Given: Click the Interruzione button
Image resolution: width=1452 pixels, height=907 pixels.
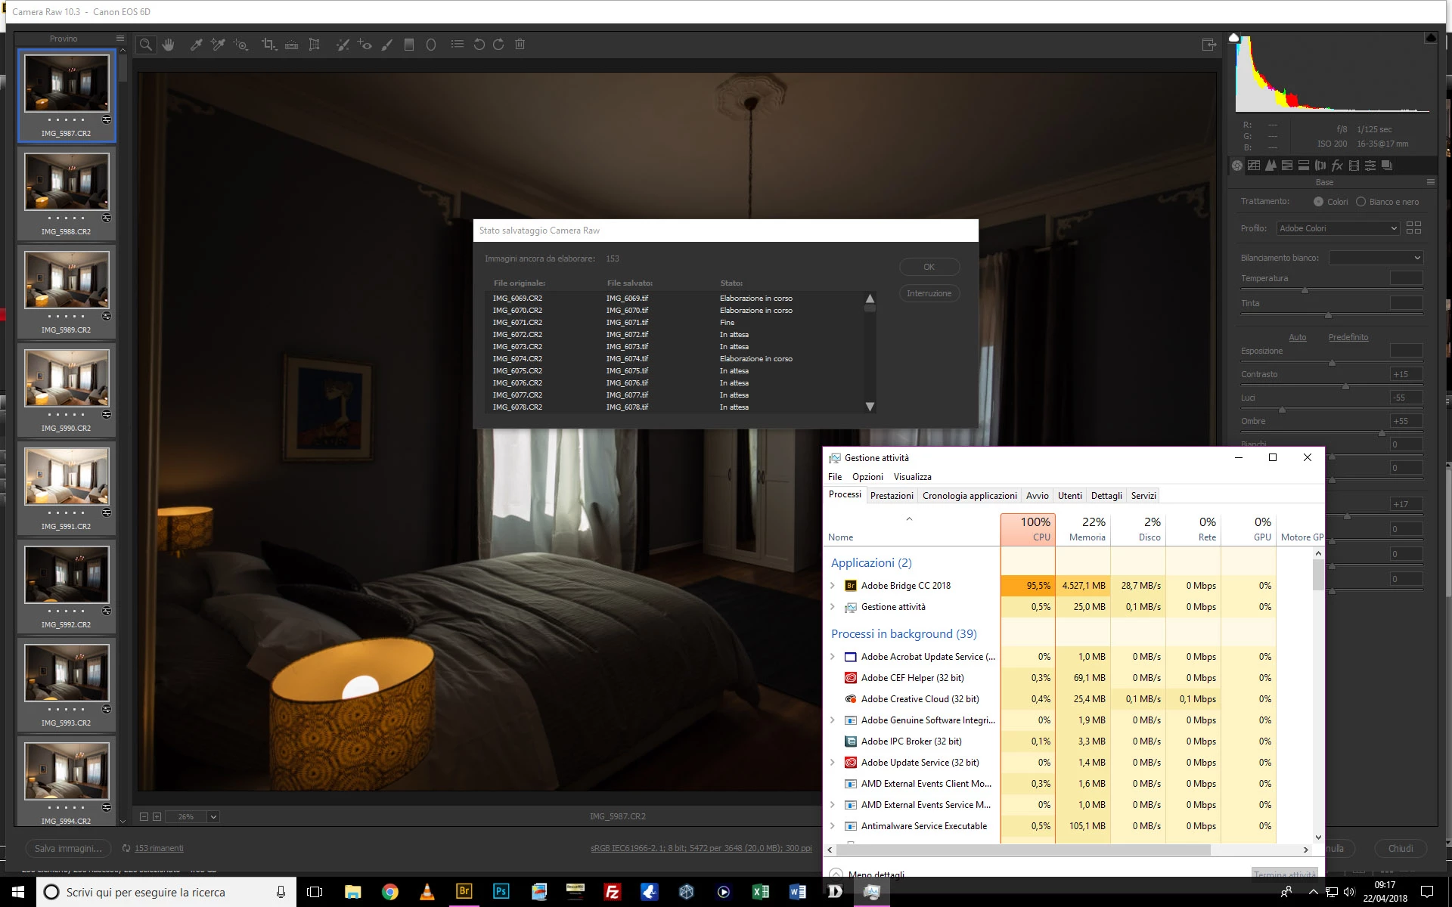Looking at the screenshot, I should (x=929, y=293).
